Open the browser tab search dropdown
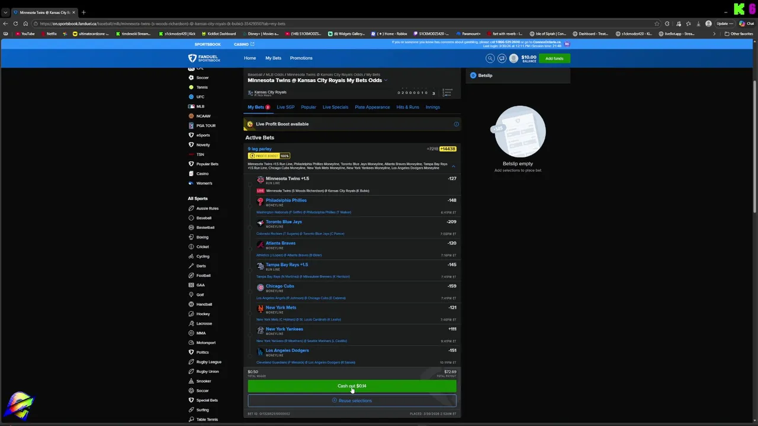Screen dimensions: 758x426 pos(5,12)
